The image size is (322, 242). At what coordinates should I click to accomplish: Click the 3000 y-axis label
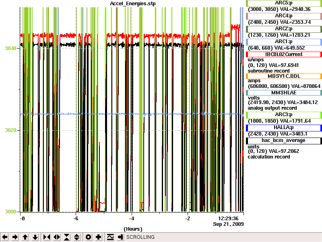pyautogui.click(x=11, y=212)
